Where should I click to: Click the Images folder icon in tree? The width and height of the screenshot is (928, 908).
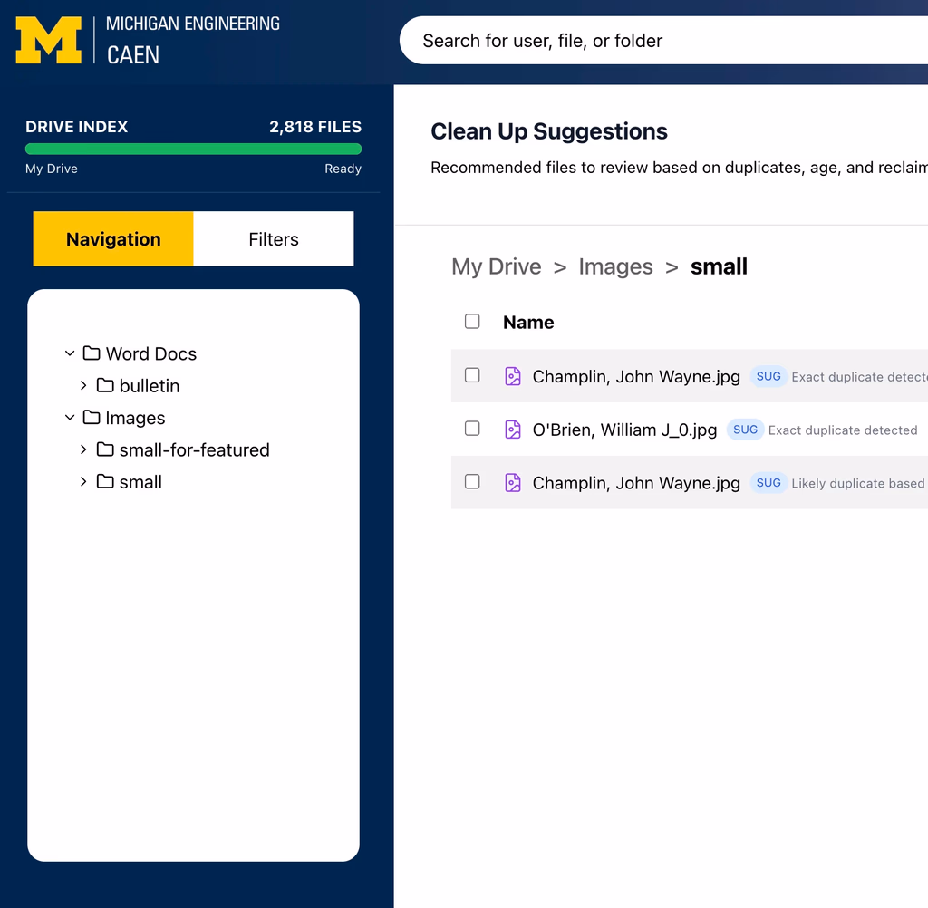point(92,418)
